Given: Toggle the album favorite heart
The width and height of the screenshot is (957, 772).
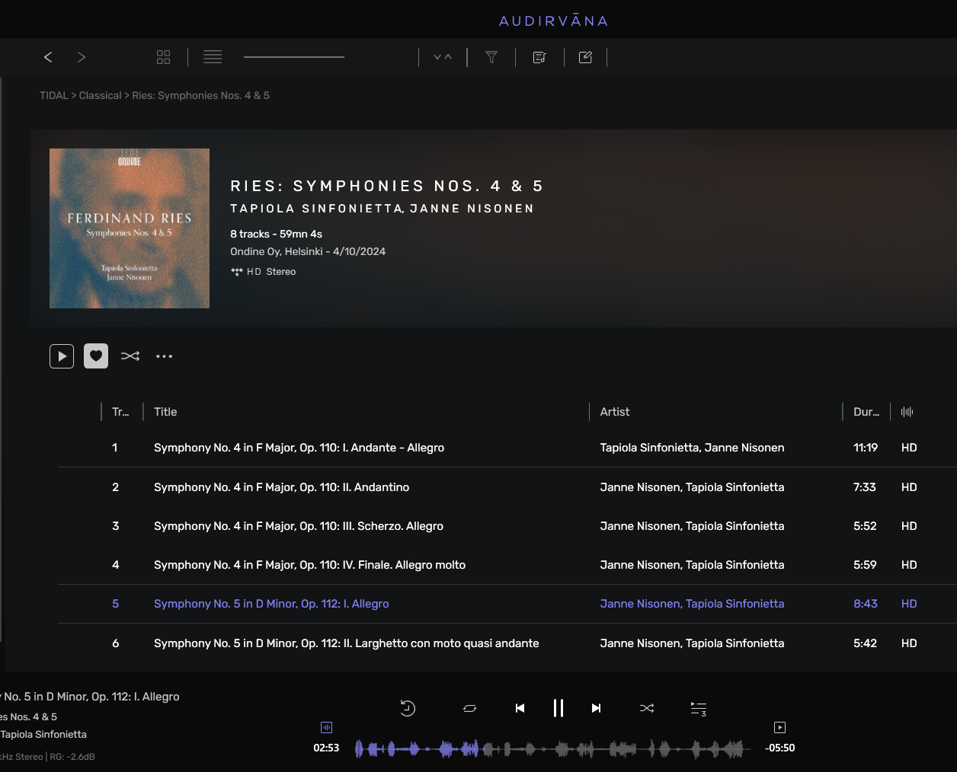Looking at the screenshot, I should pos(96,356).
